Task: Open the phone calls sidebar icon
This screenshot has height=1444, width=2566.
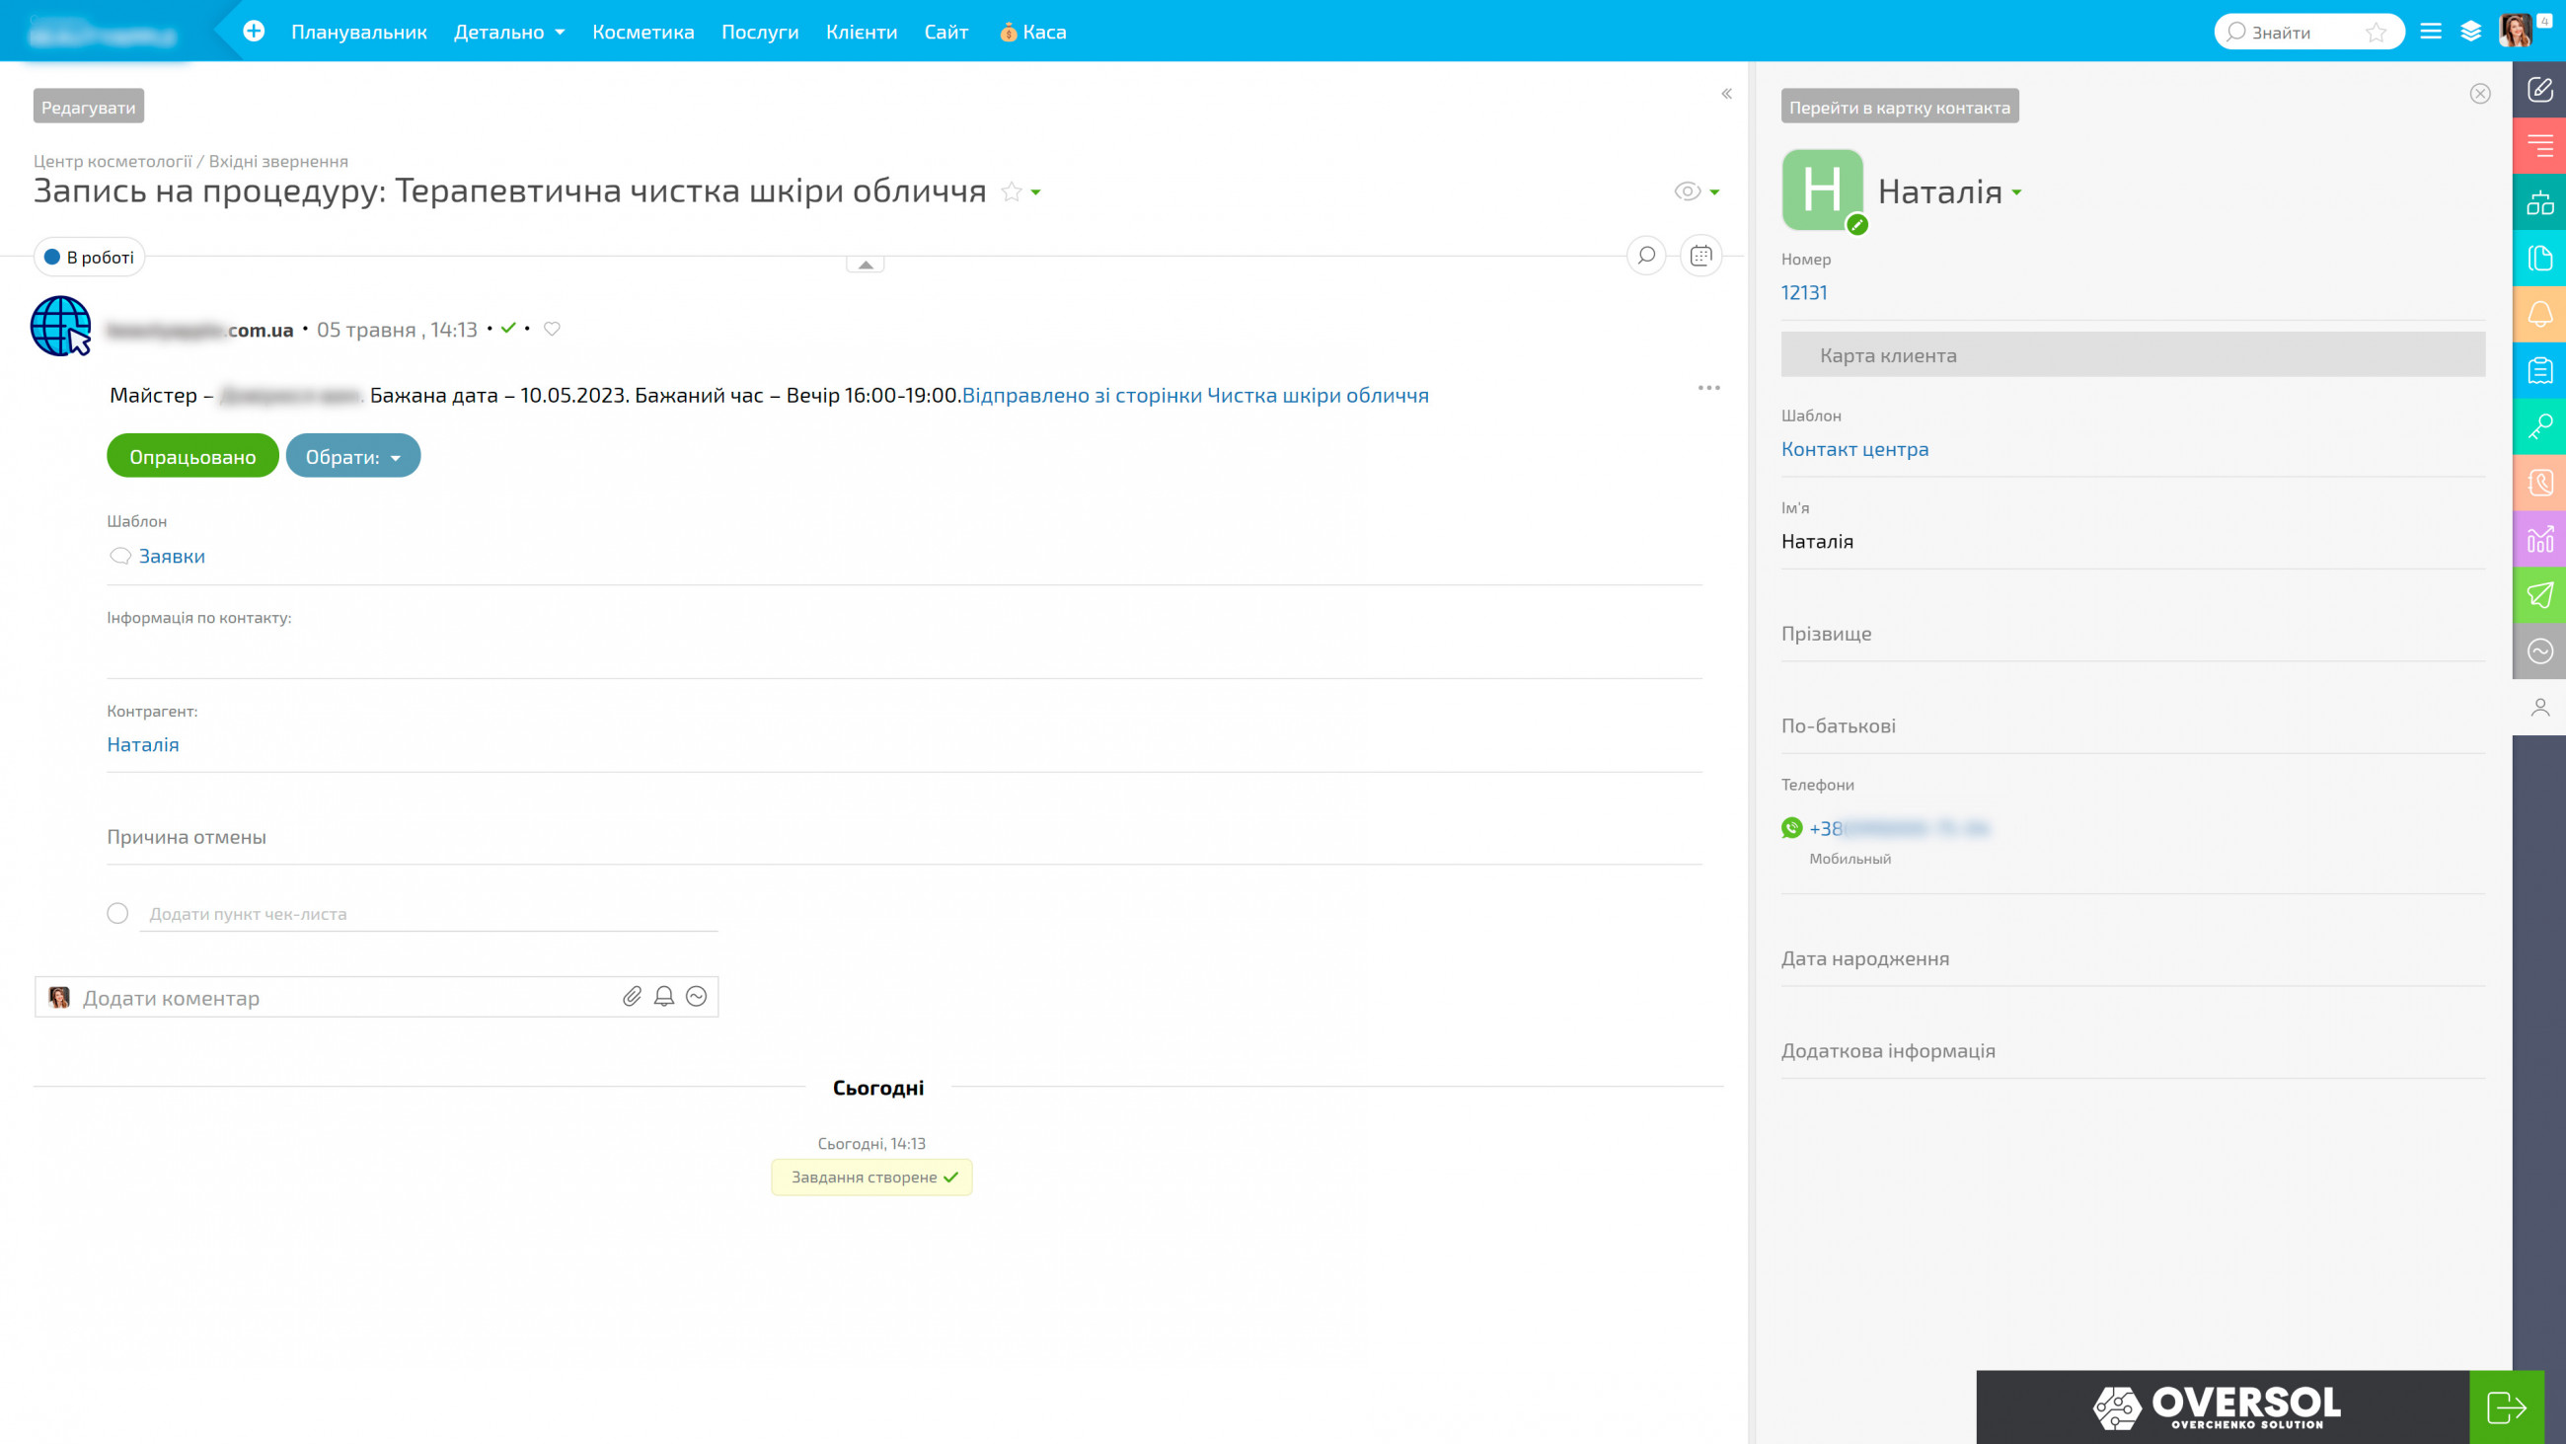Action: point(2539,484)
